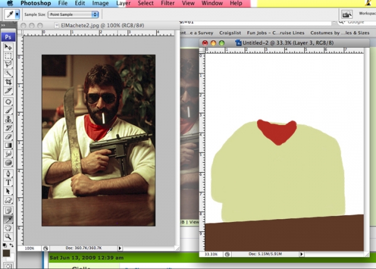Open the View menu

(188, 3)
